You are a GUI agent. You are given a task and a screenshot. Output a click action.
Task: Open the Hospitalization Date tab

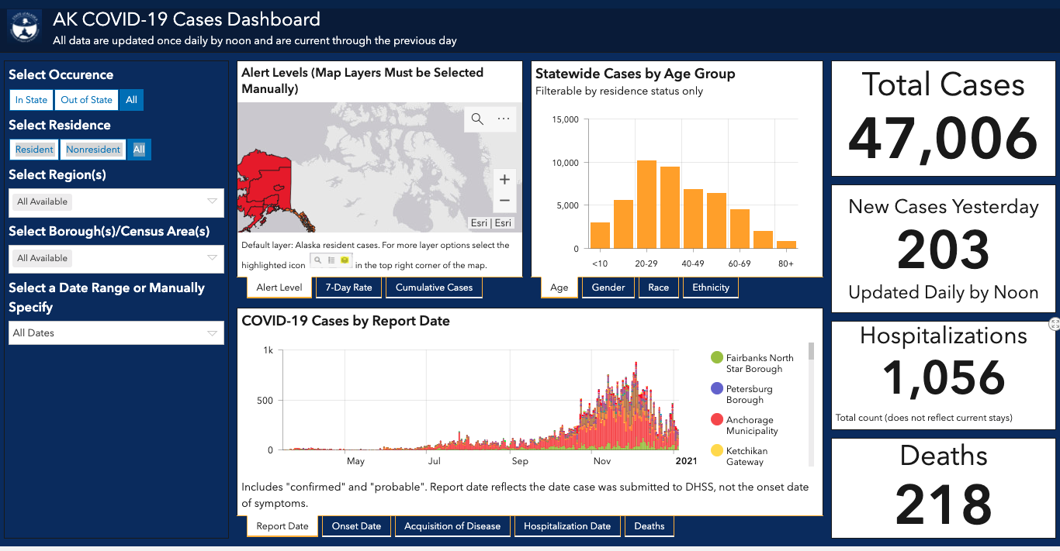pyautogui.click(x=567, y=526)
